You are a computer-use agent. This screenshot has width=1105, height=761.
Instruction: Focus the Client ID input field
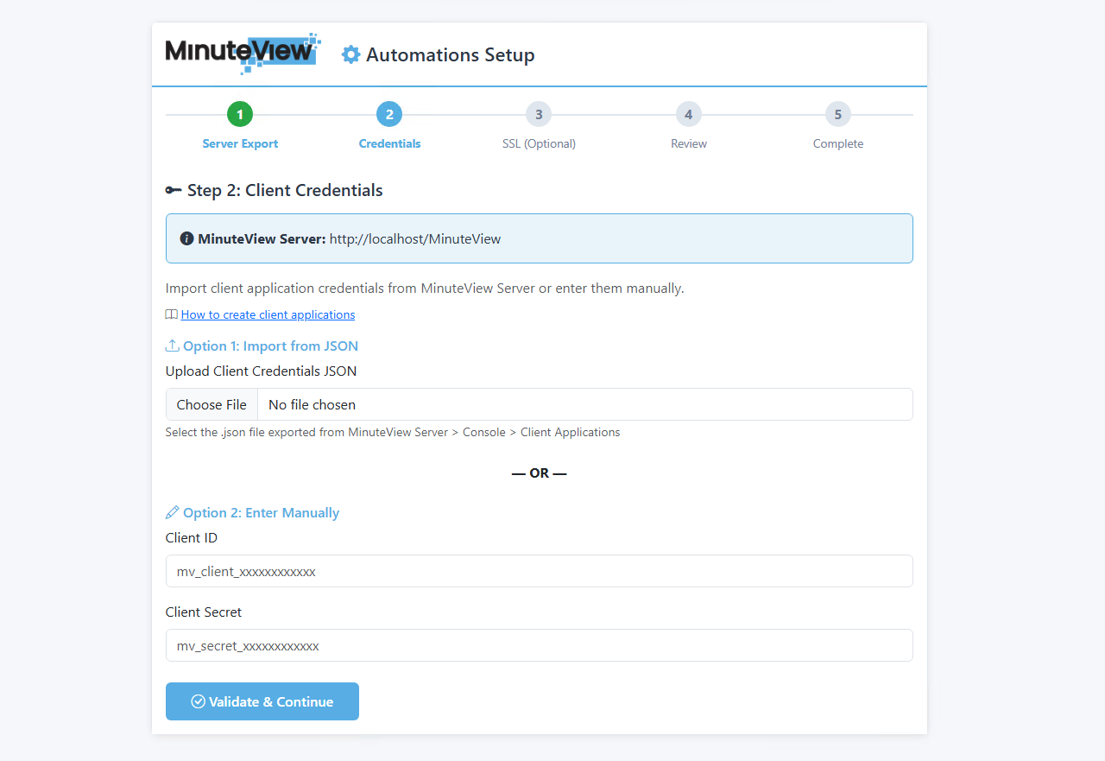[x=539, y=571]
